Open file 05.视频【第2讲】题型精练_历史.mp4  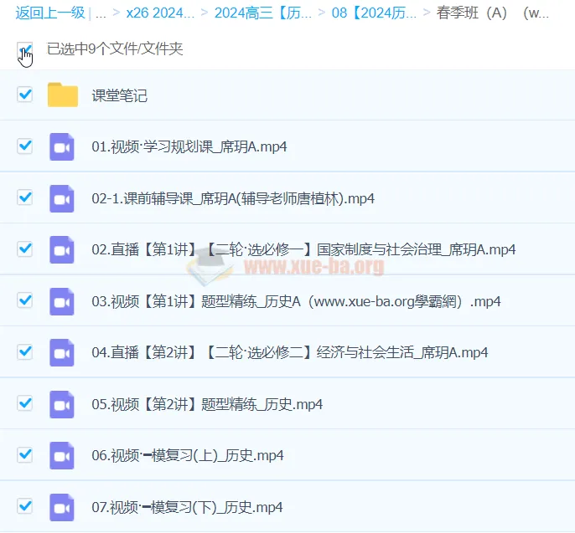206,404
